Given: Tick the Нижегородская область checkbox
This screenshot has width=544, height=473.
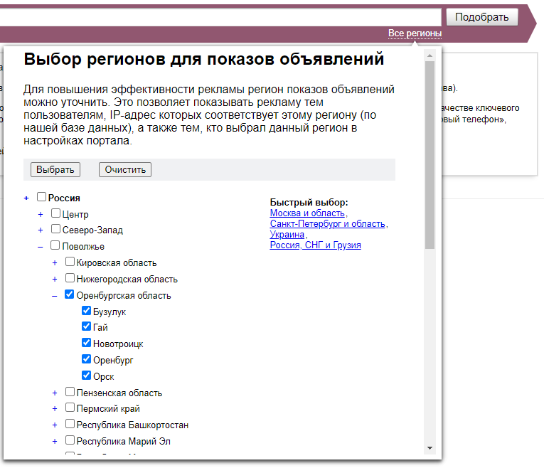Looking at the screenshot, I should pos(70,279).
